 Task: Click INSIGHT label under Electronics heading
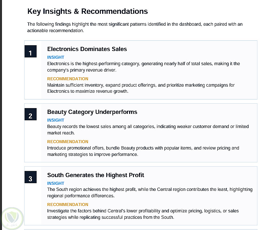(x=56, y=57)
